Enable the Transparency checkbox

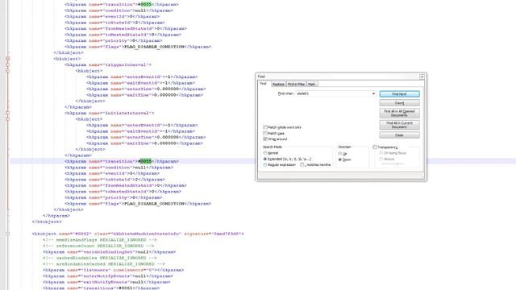[x=375, y=147]
